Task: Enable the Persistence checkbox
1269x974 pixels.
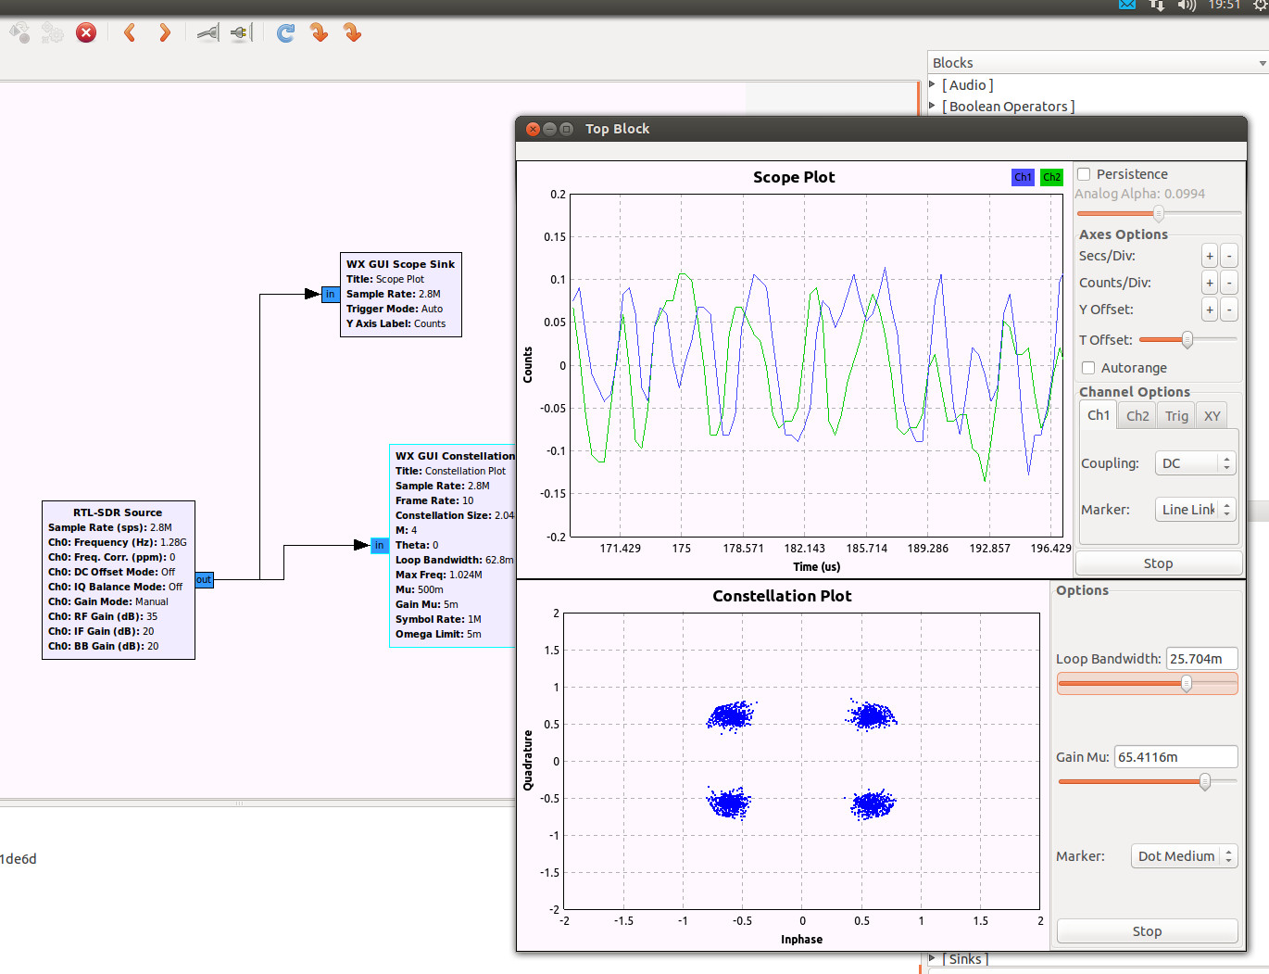Action: point(1084,174)
